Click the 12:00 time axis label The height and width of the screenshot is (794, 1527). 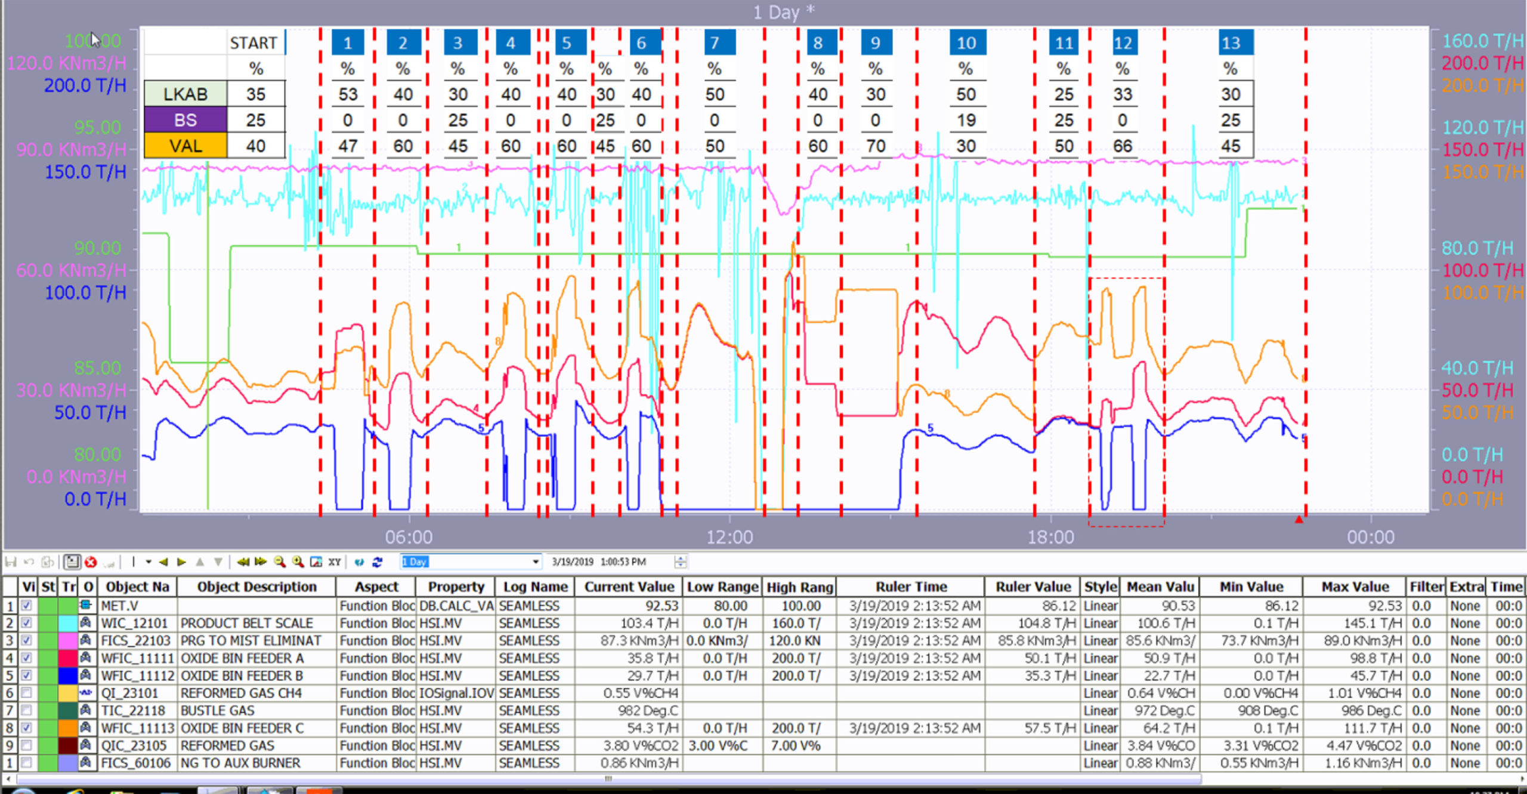point(730,537)
